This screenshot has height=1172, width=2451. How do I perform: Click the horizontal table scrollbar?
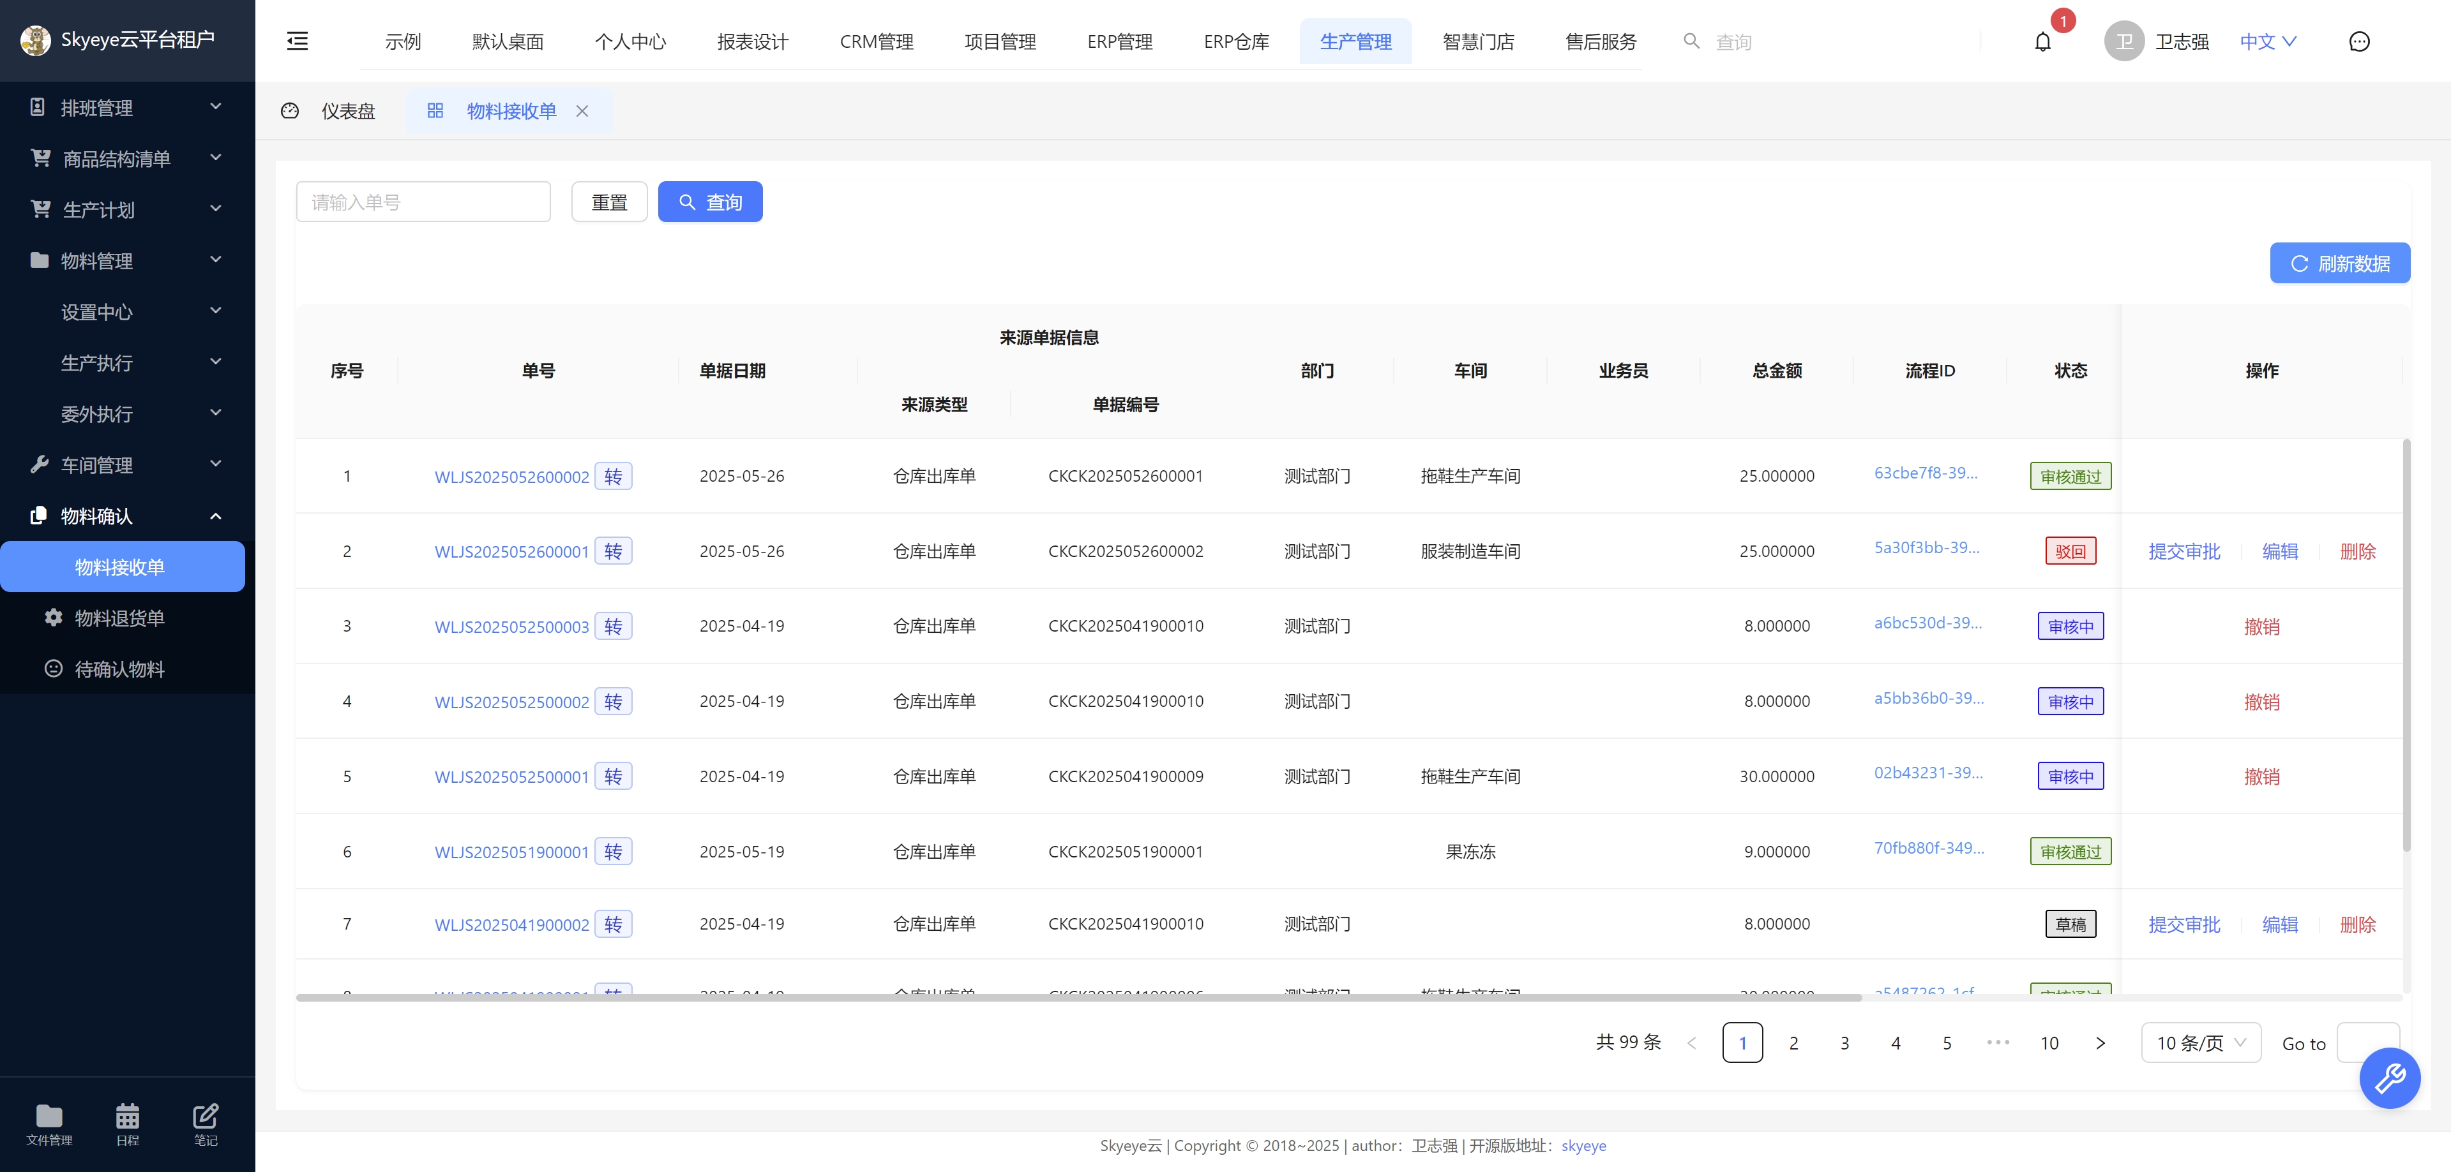pos(1078,998)
